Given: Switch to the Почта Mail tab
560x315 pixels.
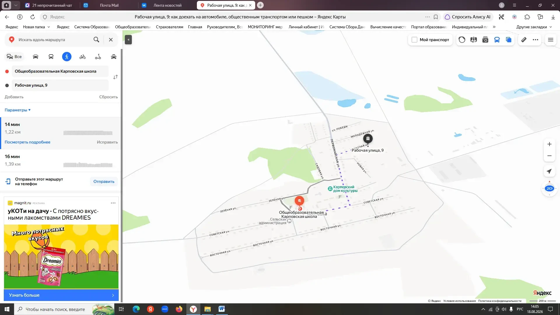Looking at the screenshot, I should click(x=109, y=5).
